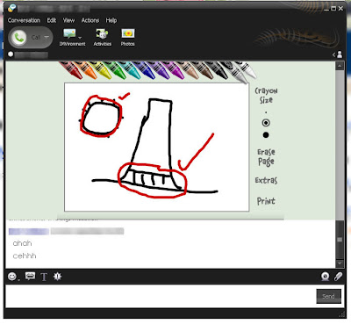Screen dimensions: 351x324
Task: Click inside the white drawing canvas
Action: click(156, 147)
